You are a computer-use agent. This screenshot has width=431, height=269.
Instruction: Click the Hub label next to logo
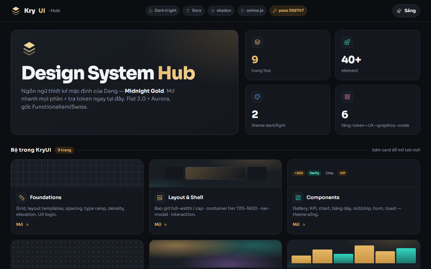click(54, 11)
